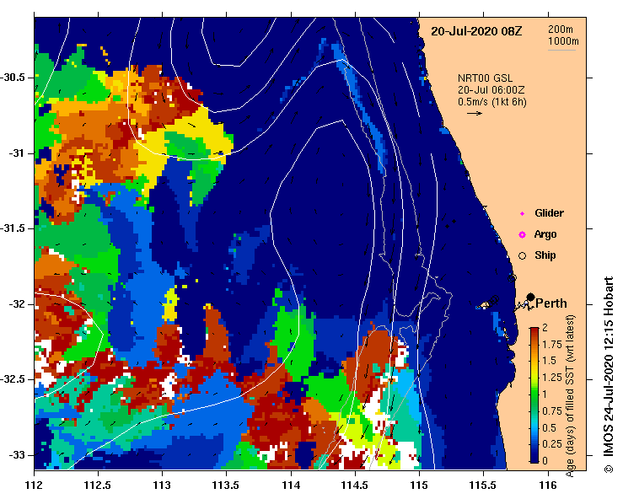Click the date label 20-Jul-2020 08Z

[476, 31]
